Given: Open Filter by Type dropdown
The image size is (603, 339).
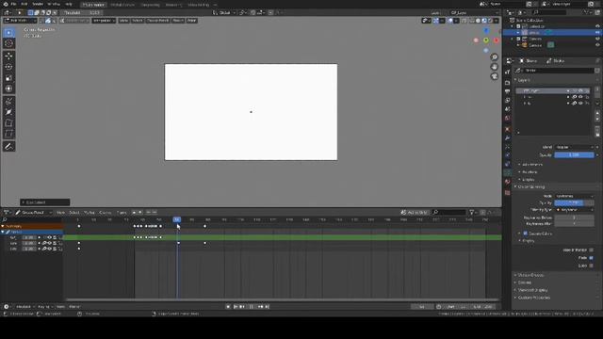Looking at the screenshot, I should click(574, 210).
